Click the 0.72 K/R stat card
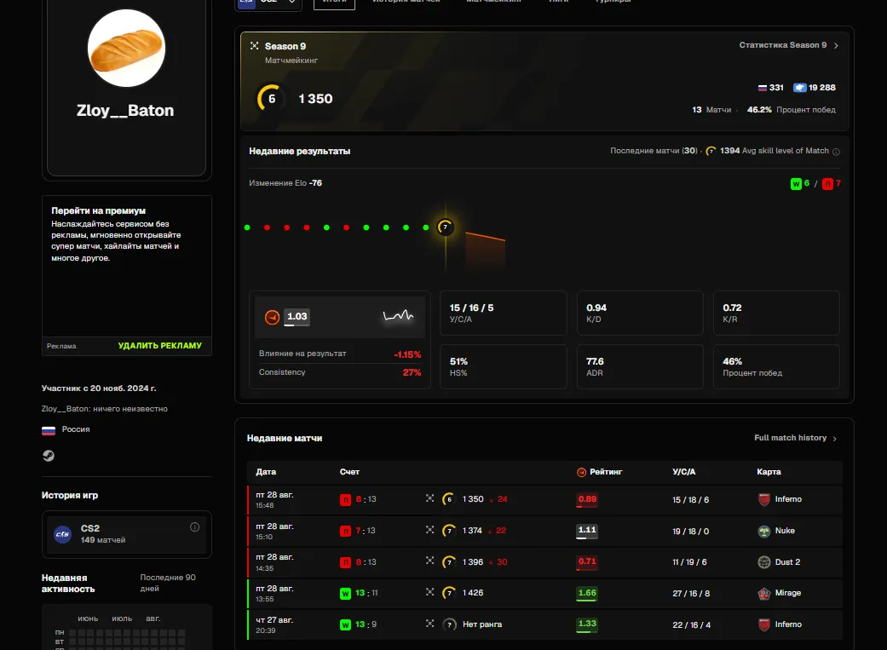The width and height of the screenshot is (887, 650). pos(777,313)
